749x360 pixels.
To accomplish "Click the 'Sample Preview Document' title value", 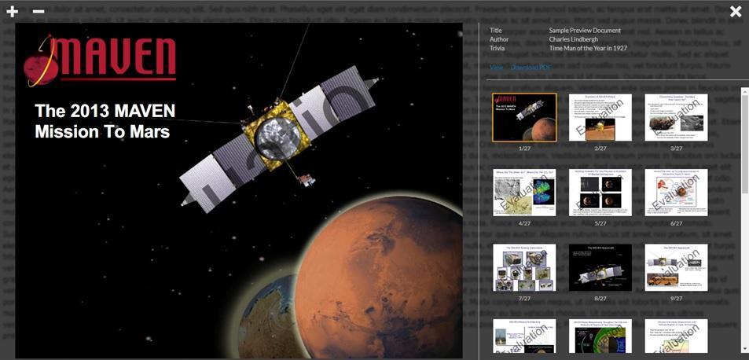I will point(585,31).
